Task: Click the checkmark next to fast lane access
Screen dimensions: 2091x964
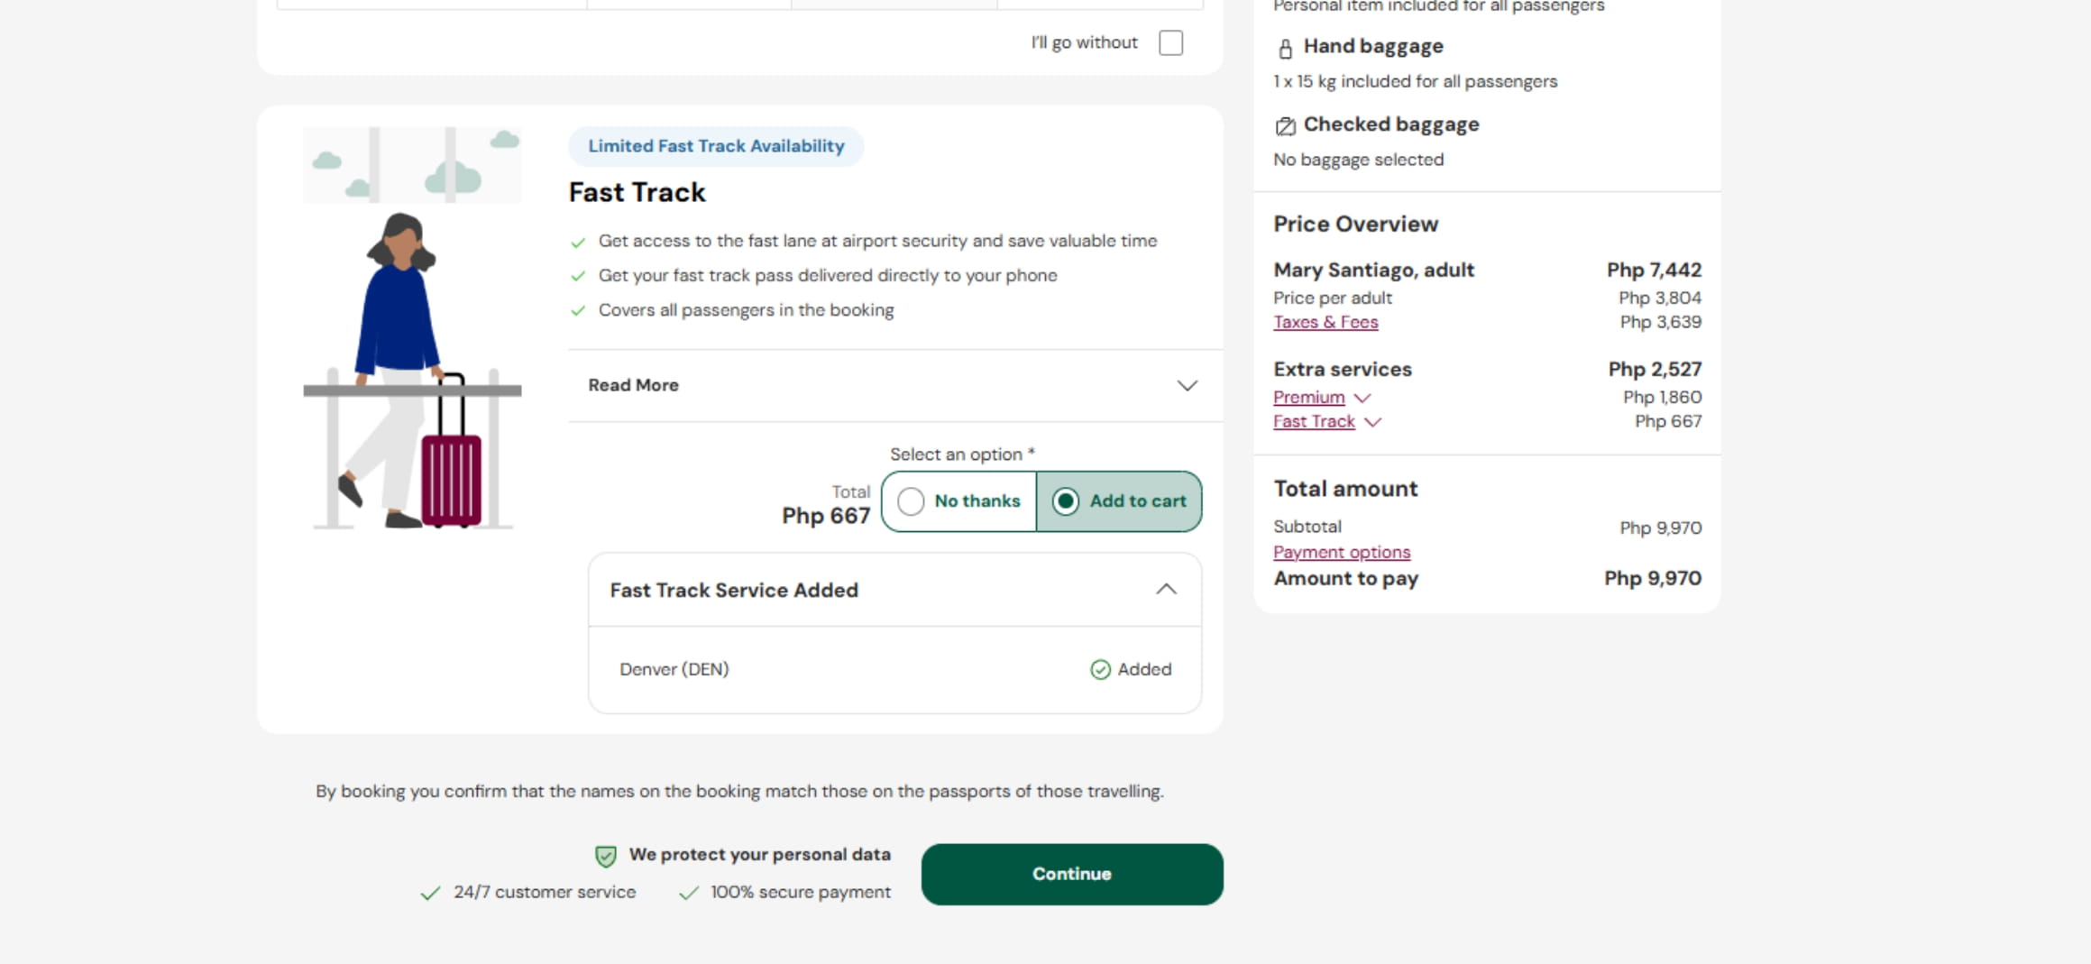Action: pos(578,242)
